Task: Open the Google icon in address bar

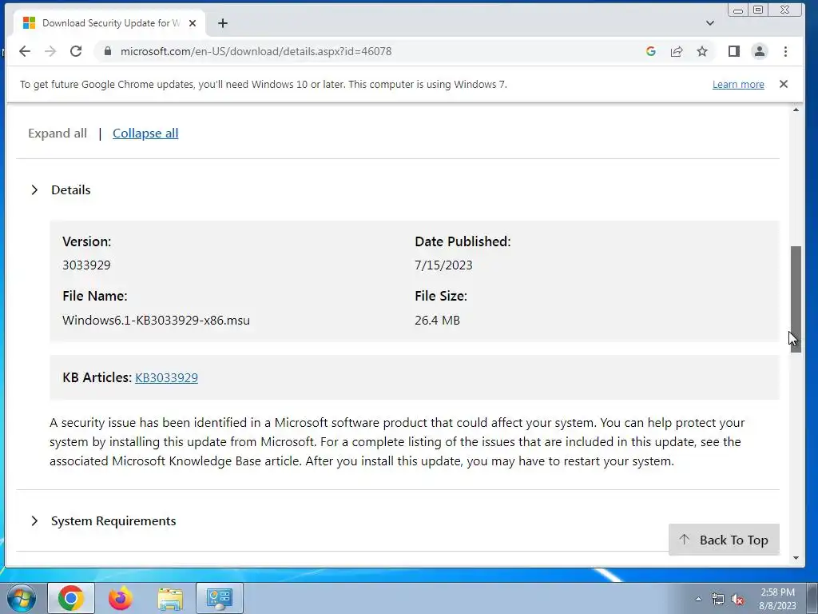Action: (x=650, y=51)
